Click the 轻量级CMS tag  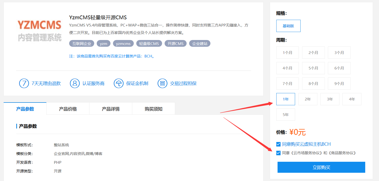click(x=149, y=43)
